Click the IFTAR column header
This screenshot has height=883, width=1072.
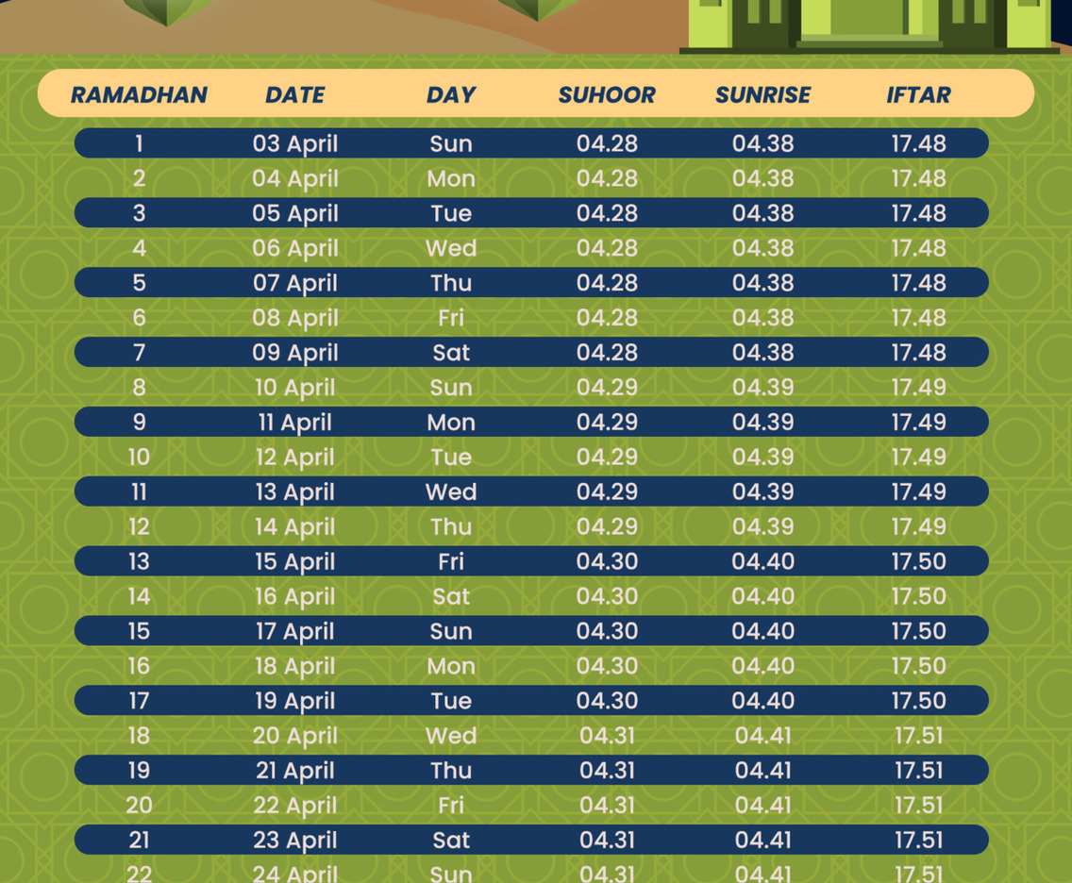pyautogui.click(x=919, y=94)
